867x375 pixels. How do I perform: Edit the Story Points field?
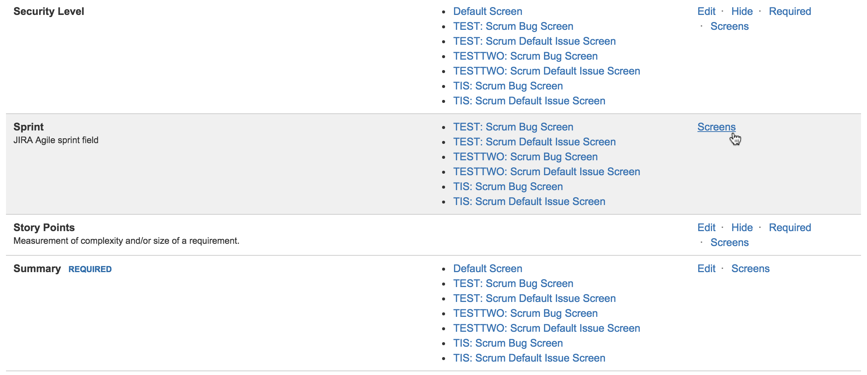coord(706,228)
